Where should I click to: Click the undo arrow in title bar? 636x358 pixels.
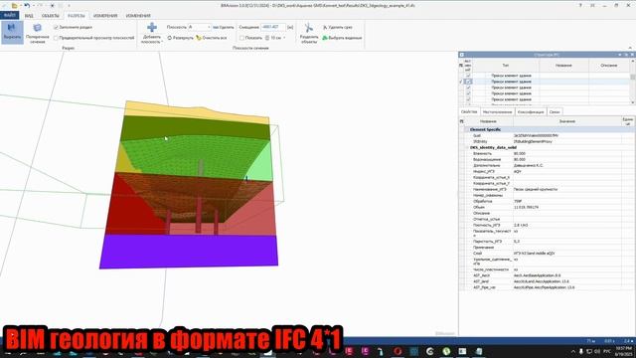27,5
